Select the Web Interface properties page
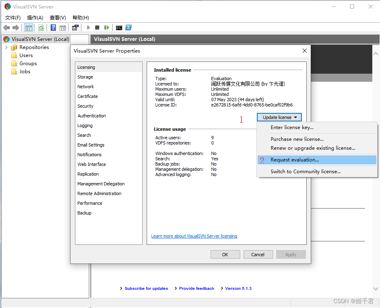The width and height of the screenshot is (380, 308). coord(109,164)
